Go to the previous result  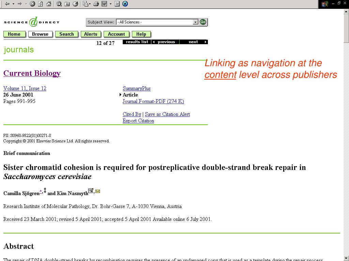165,42
